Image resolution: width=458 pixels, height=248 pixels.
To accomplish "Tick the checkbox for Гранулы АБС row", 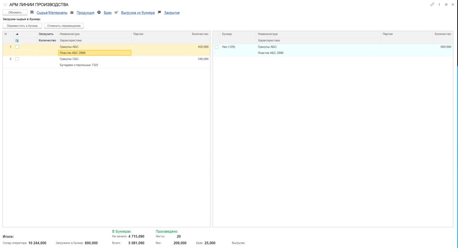I will 17,47.
